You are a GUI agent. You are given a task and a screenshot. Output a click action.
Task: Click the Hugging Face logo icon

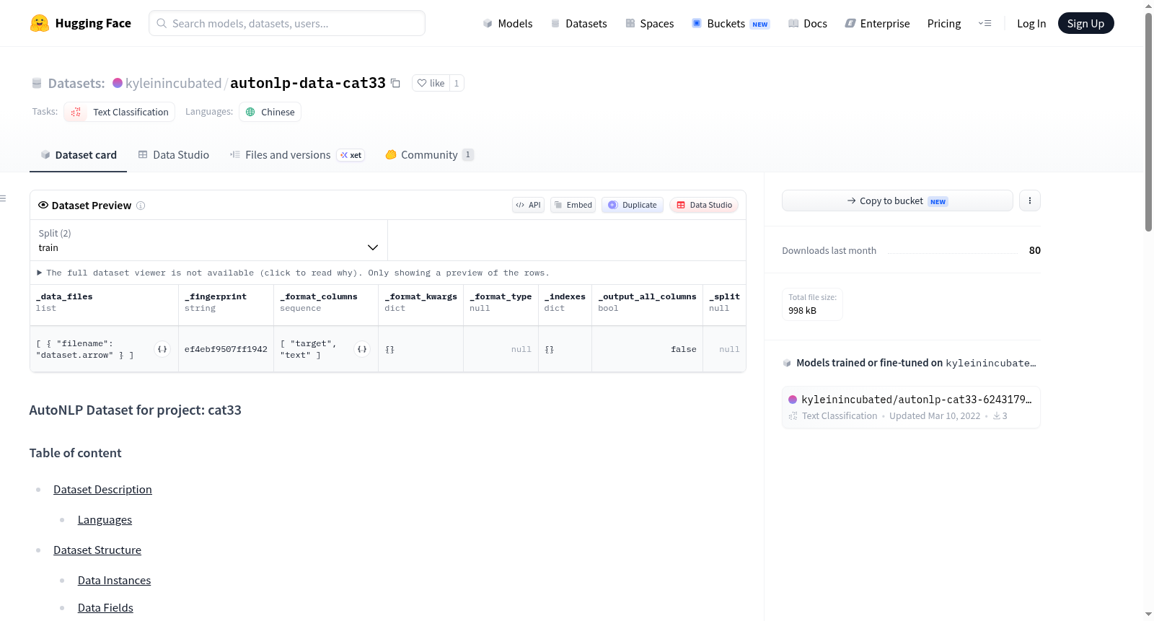[x=39, y=23]
